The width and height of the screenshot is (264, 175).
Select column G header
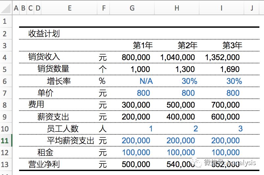(x=132, y=8)
